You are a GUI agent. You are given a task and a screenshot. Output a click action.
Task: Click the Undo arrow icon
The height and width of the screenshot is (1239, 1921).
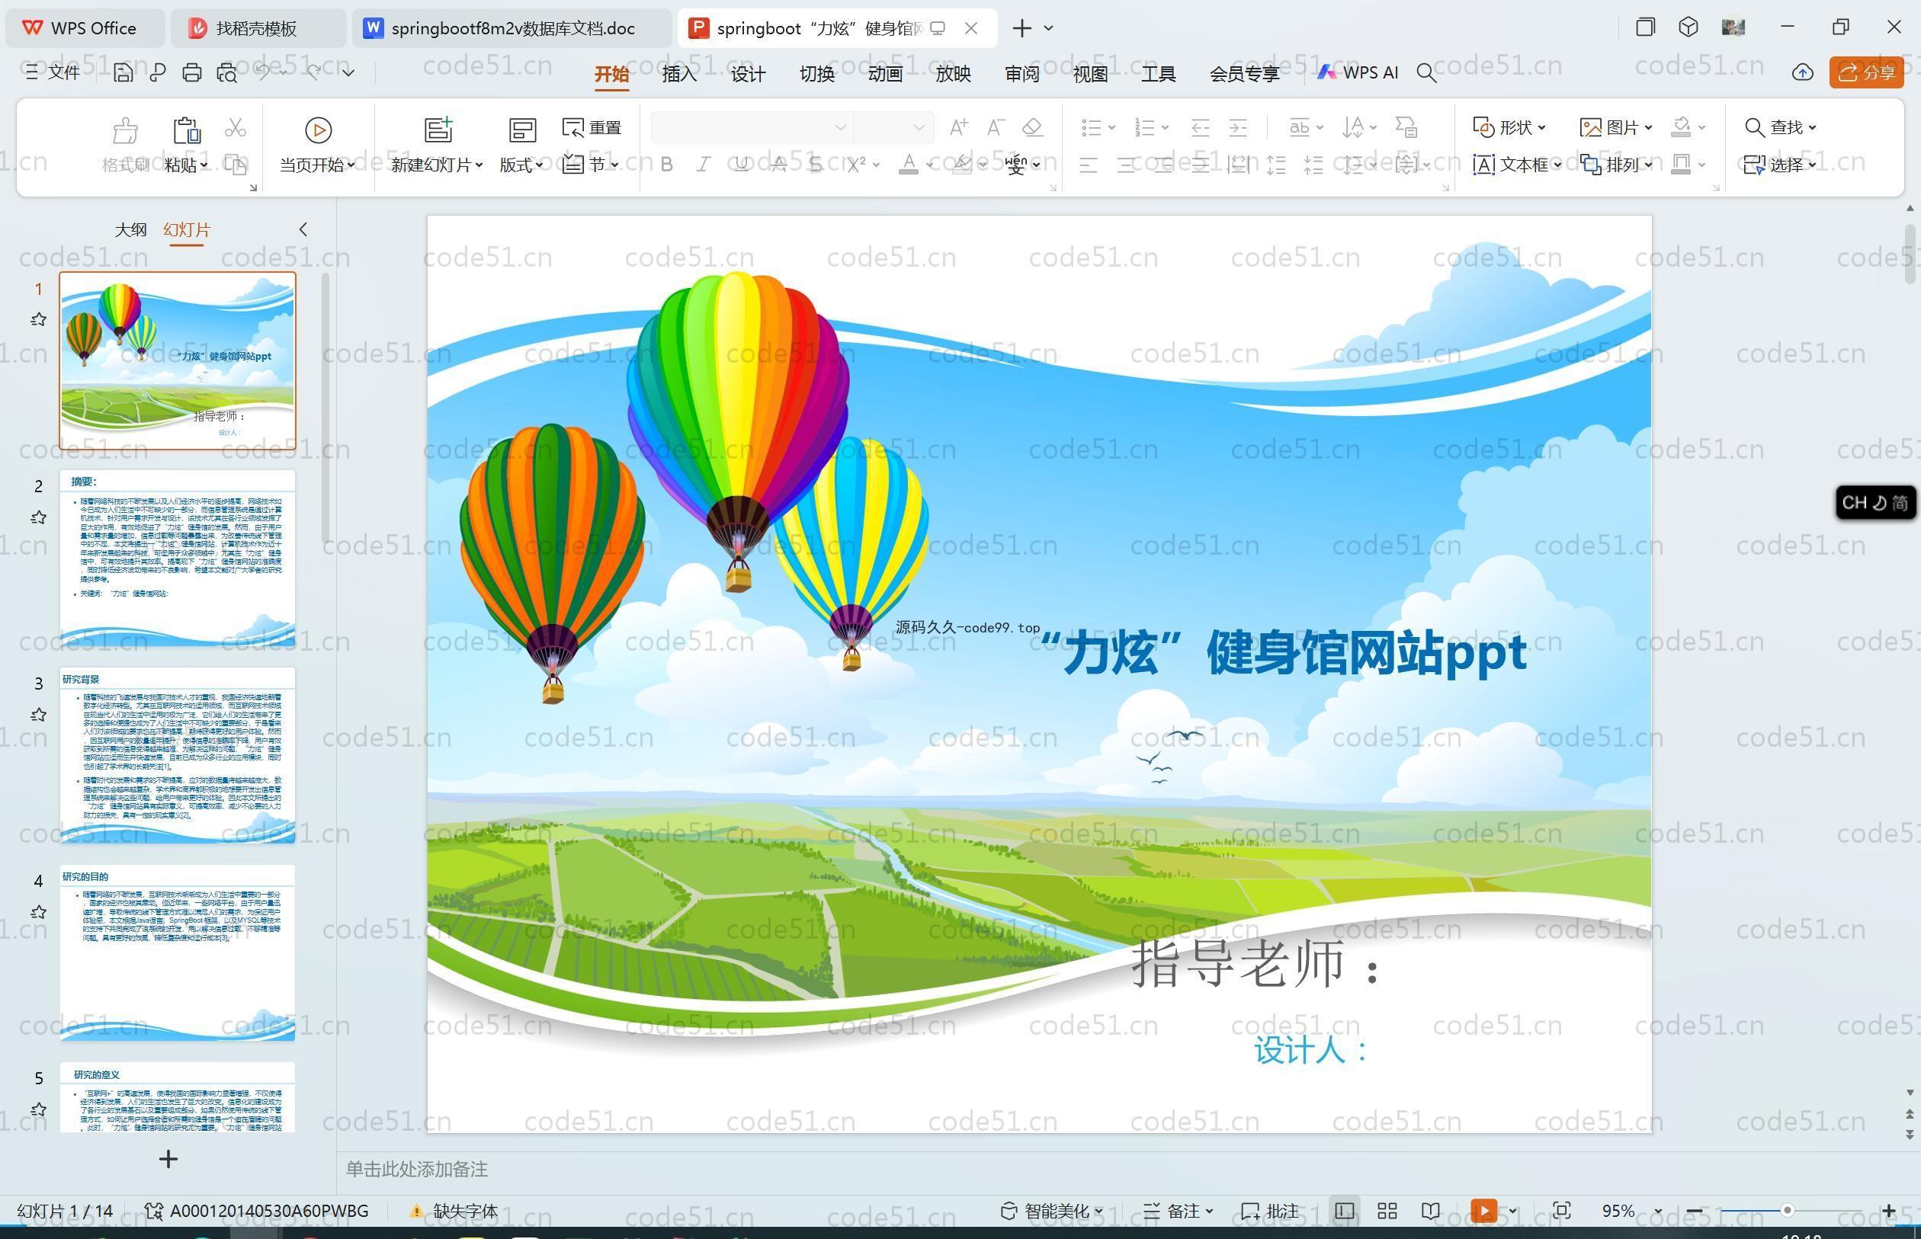tap(263, 72)
